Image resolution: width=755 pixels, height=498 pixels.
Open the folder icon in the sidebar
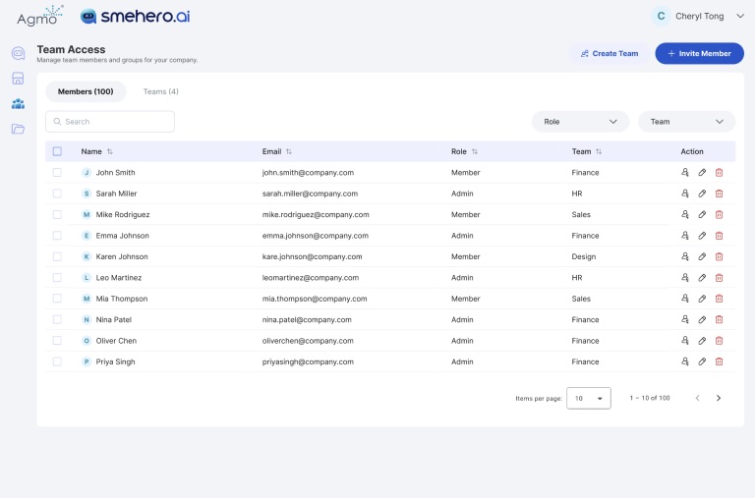click(18, 129)
